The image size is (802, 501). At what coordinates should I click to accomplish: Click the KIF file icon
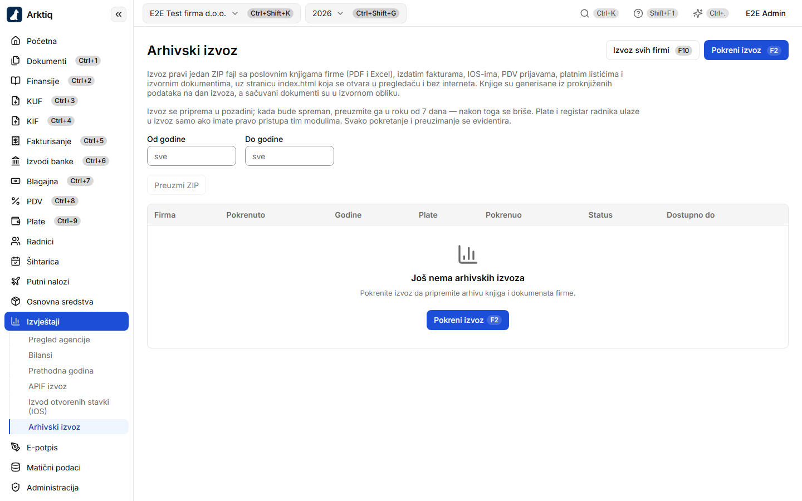[x=16, y=121]
